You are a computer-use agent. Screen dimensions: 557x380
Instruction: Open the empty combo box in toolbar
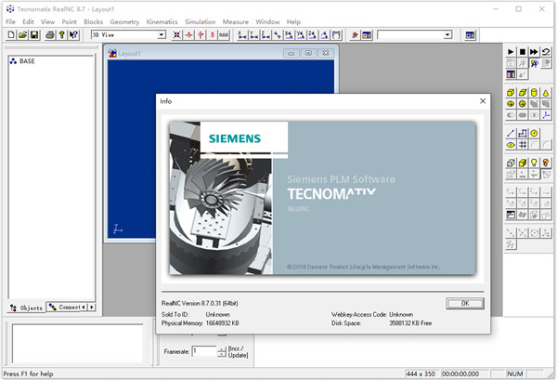click(447, 34)
